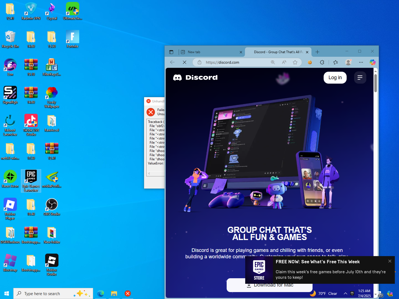Select the red X error app in taskbar

click(x=128, y=293)
